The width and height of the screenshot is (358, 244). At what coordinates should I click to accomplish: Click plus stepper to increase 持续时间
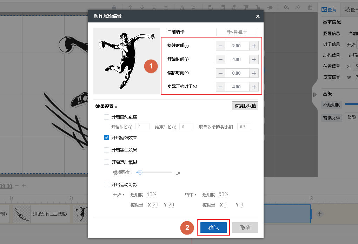click(x=253, y=45)
